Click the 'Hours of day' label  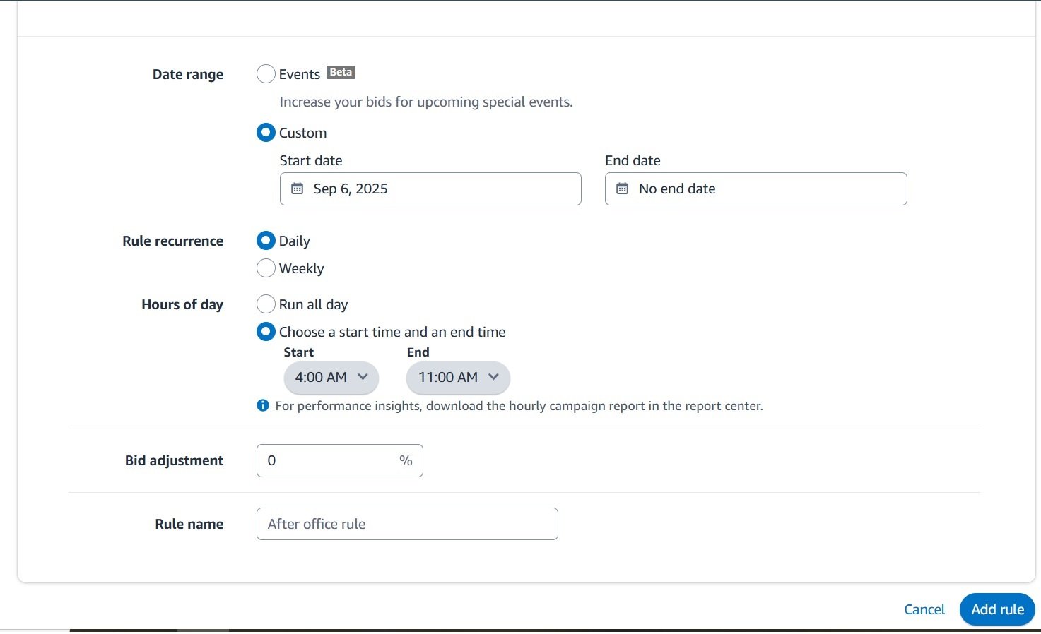click(182, 304)
